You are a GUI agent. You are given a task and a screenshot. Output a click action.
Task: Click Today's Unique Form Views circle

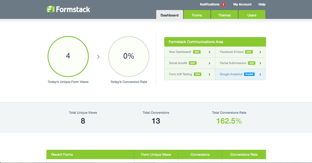[x=68, y=57]
